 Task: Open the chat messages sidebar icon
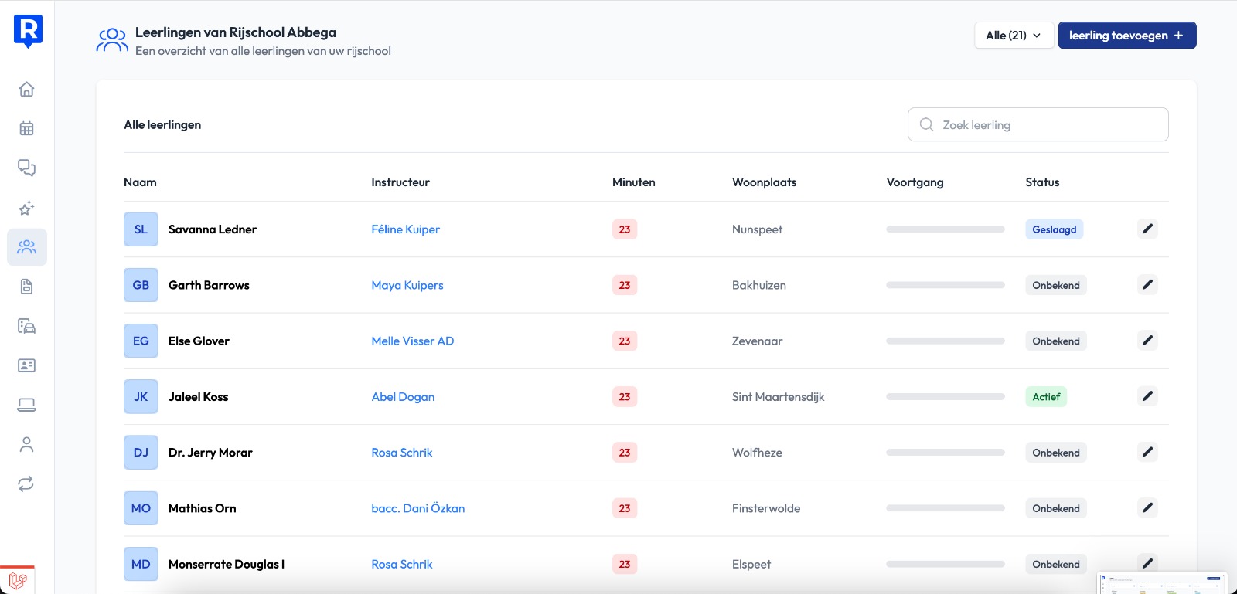click(26, 168)
